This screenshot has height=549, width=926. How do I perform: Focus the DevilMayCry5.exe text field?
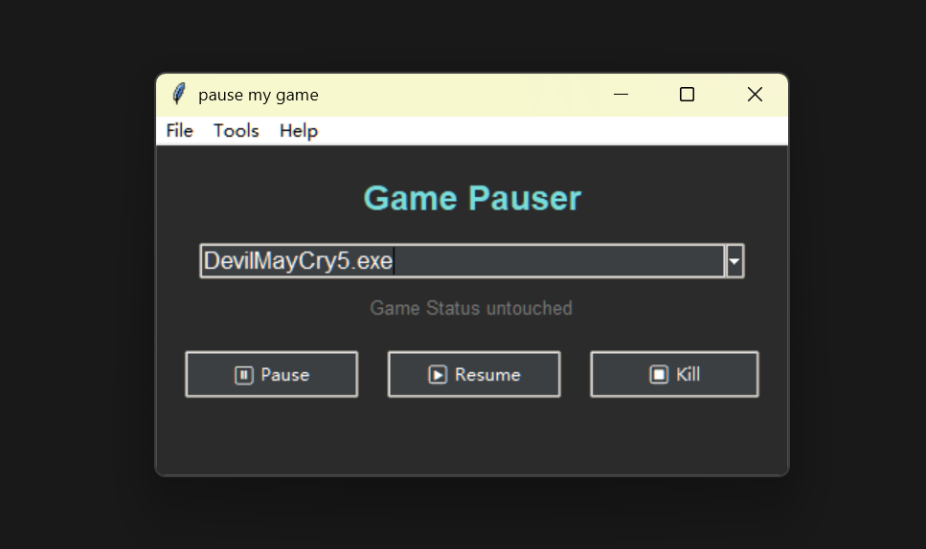[x=463, y=261]
